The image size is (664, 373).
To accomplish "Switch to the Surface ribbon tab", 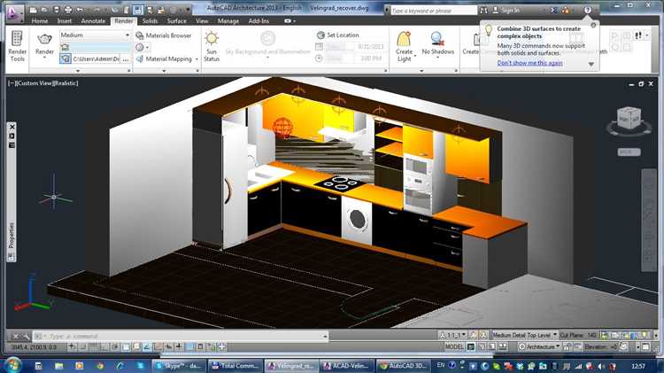I will click(176, 20).
